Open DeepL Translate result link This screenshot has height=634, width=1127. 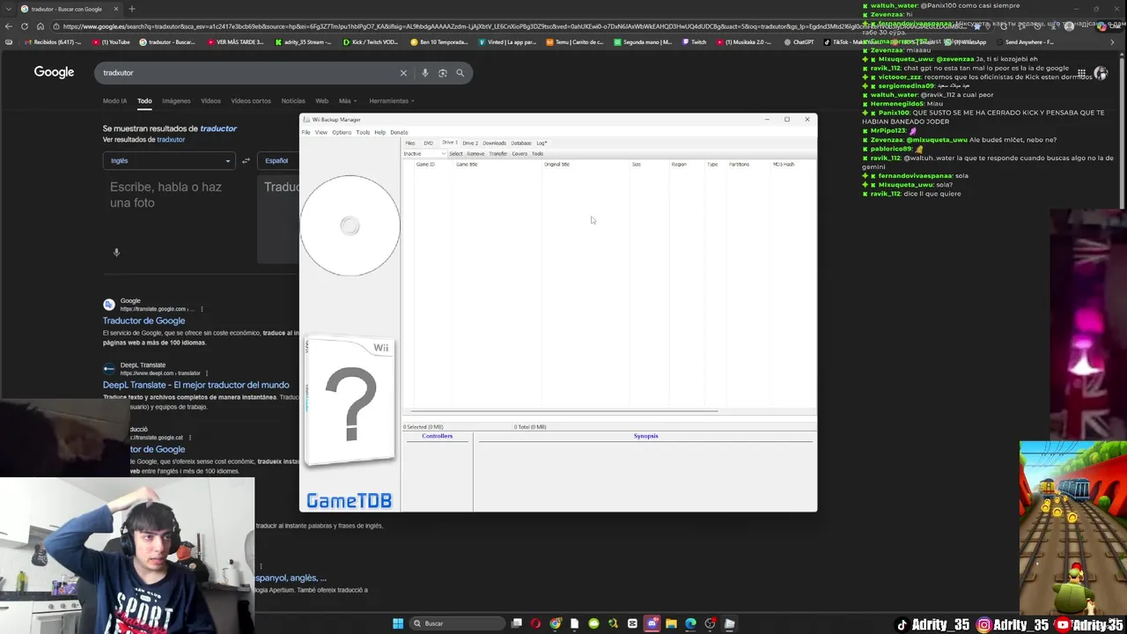pos(195,385)
